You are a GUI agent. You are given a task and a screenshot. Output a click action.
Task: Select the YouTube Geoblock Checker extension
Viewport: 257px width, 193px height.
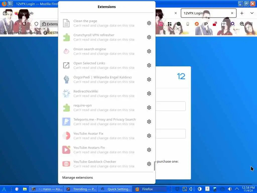102,164
